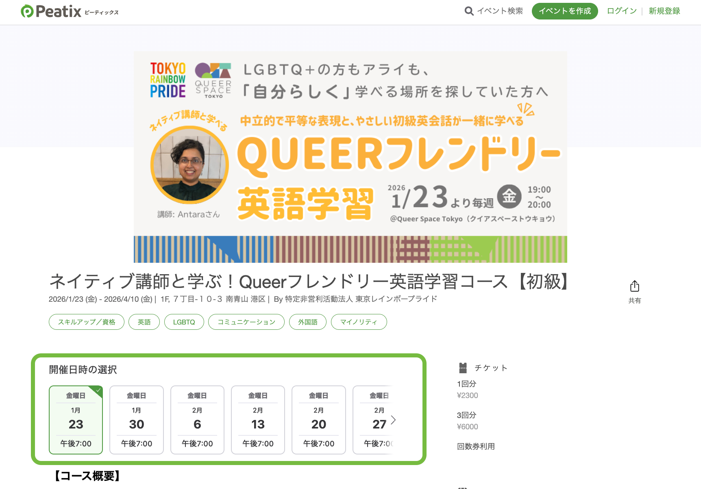Screen dimensions: 701x489
Task: Click the イベントを作成 button
Action: point(565,11)
